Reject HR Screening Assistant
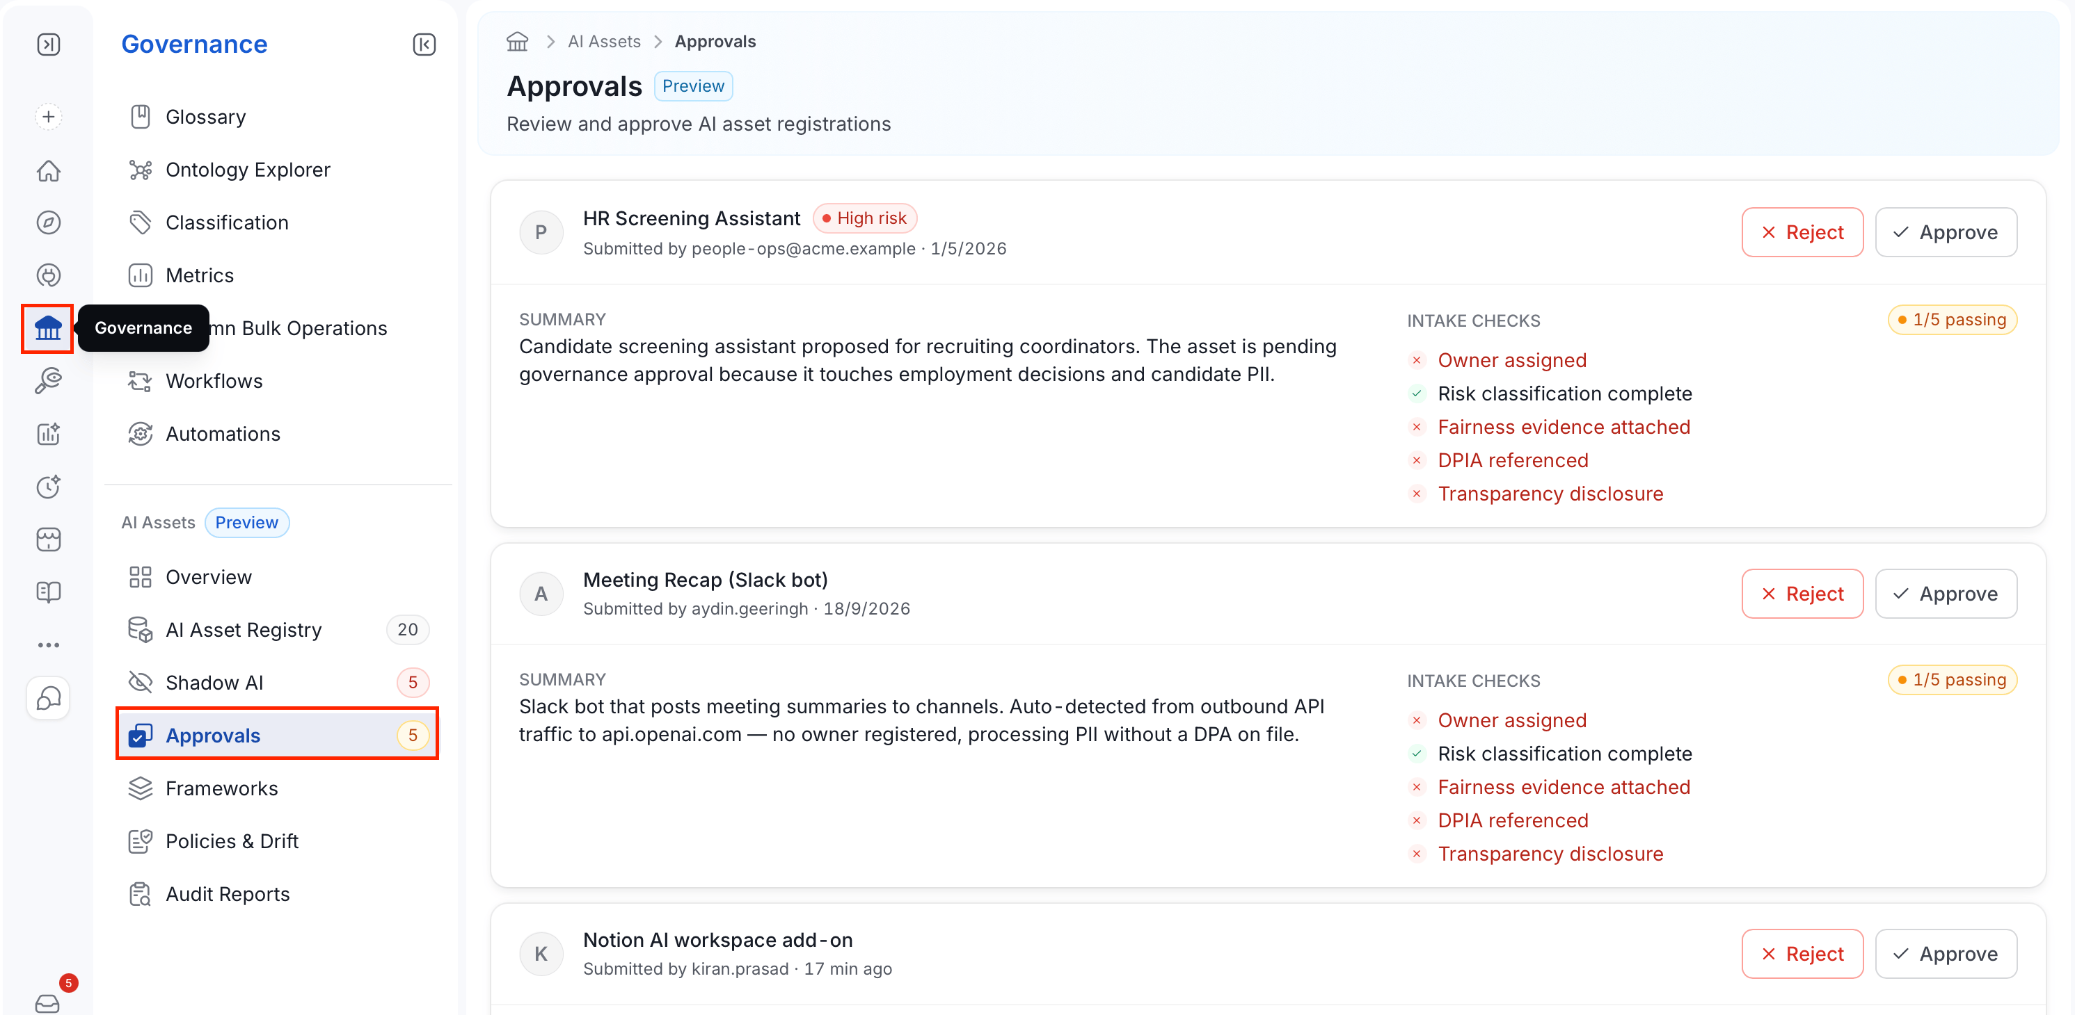The image size is (2075, 1015). point(1802,232)
